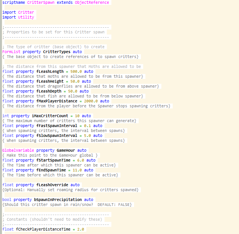Click the doc comment 'Make this point to the GameHour global'
Image resolution: width=239 pixels, height=234 pixels.
point(50,155)
